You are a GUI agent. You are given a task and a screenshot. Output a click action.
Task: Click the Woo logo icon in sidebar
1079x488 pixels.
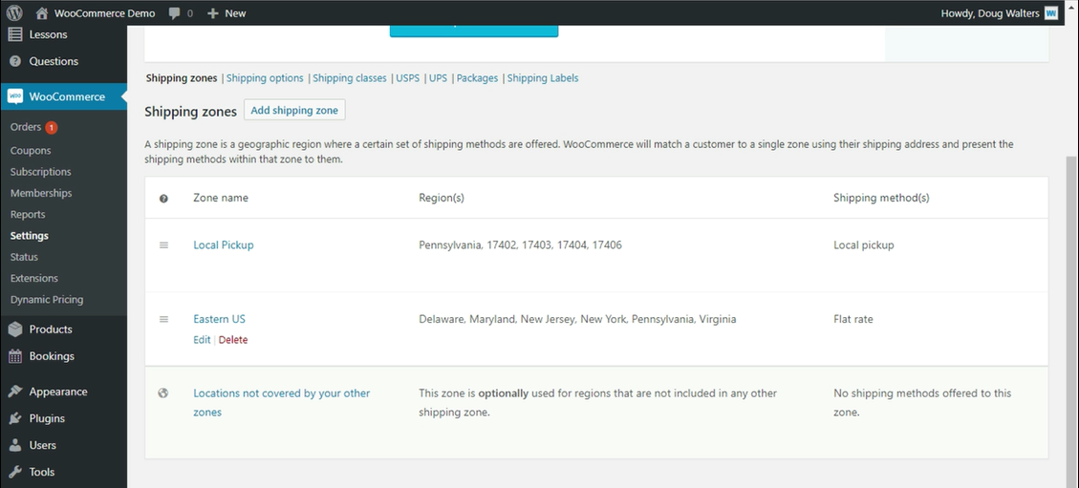[15, 96]
